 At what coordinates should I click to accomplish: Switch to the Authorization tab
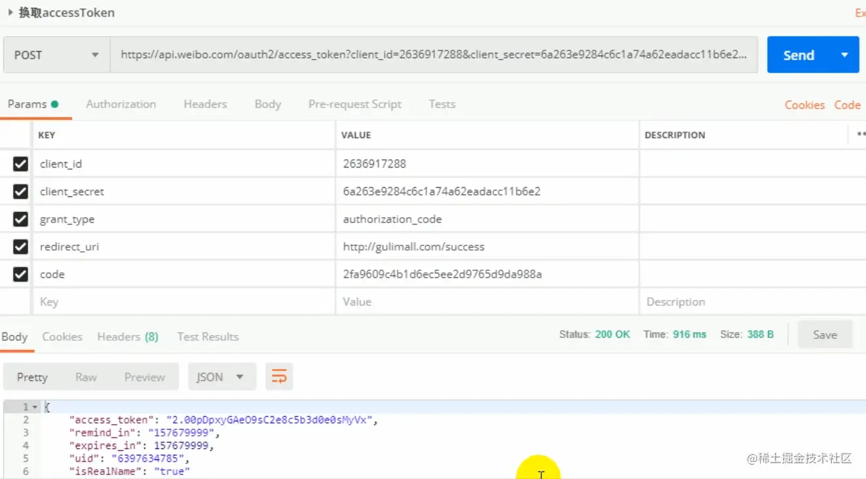[x=121, y=104]
